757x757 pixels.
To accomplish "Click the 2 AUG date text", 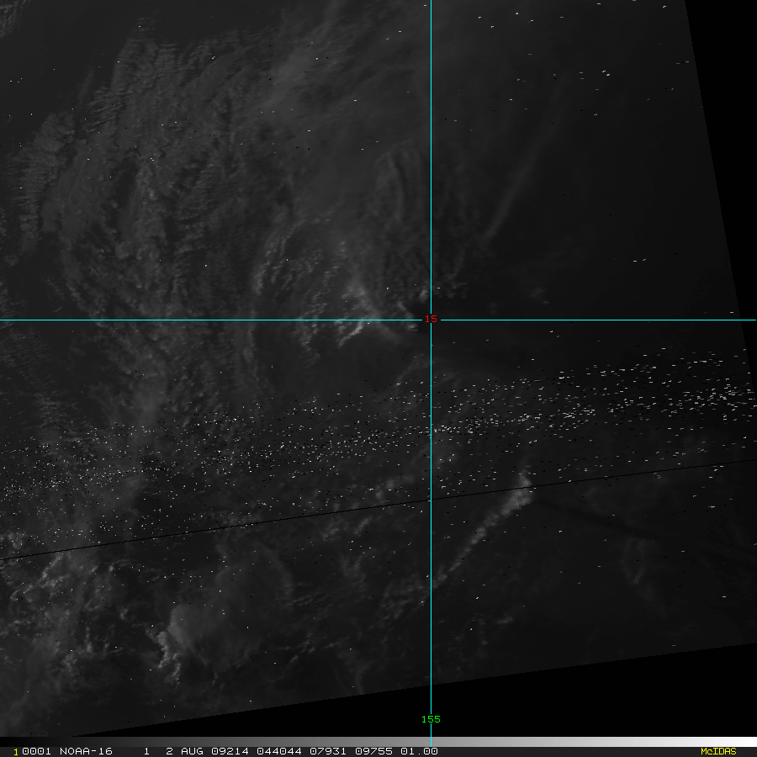I will click(x=185, y=751).
